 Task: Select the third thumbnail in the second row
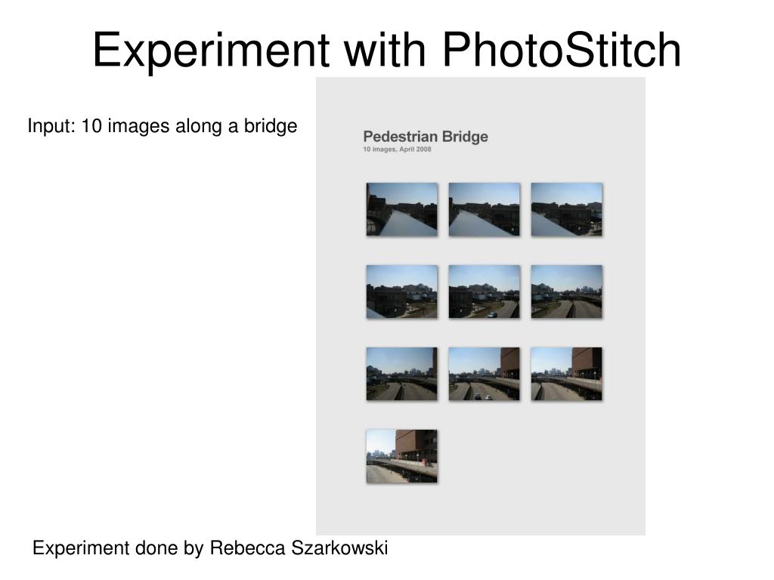click(567, 292)
